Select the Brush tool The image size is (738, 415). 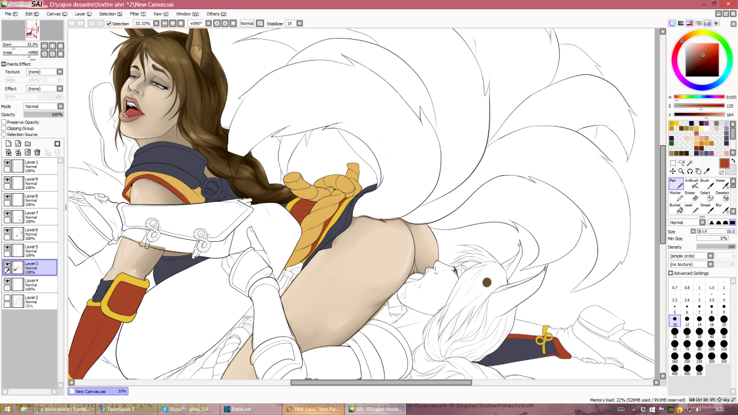[x=706, y=184]
